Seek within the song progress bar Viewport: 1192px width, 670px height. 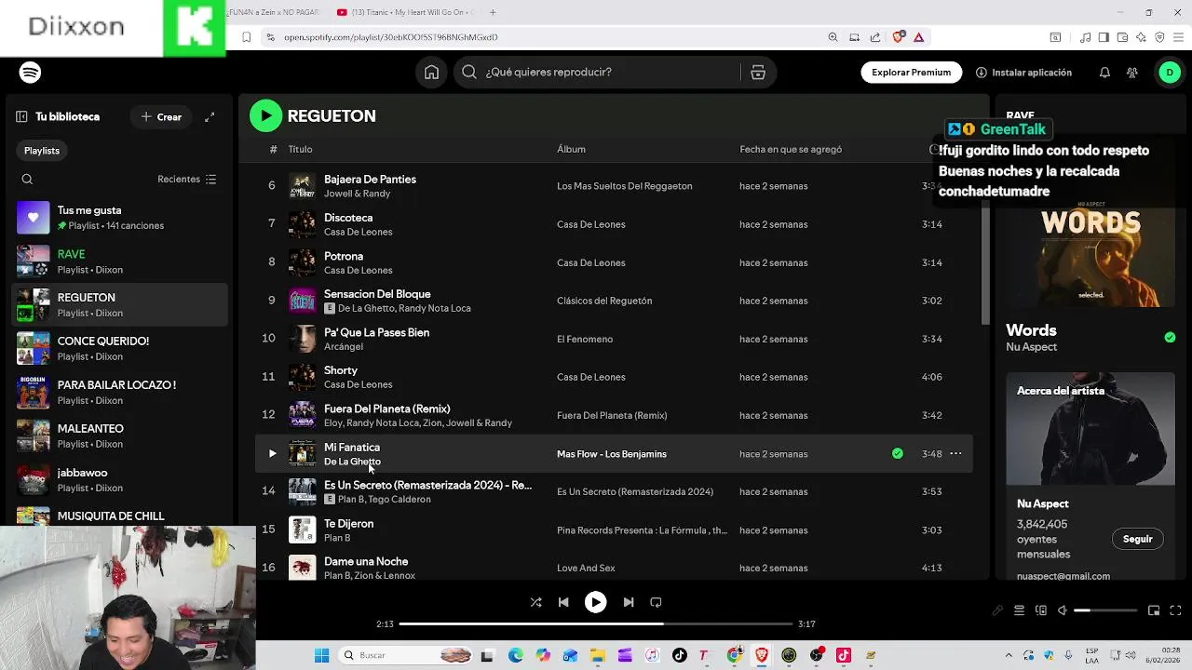pos(598,624)
